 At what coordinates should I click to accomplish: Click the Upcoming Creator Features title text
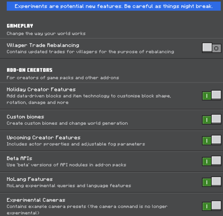pyautogui.click(x=43, y=138)
